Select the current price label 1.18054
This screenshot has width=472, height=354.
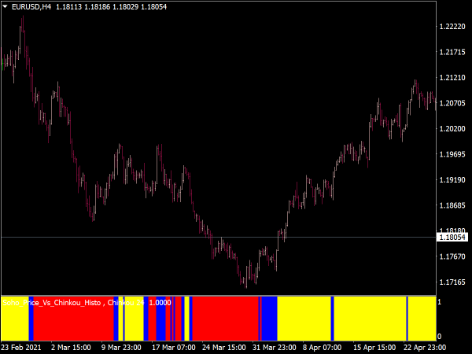coord(452,238)
